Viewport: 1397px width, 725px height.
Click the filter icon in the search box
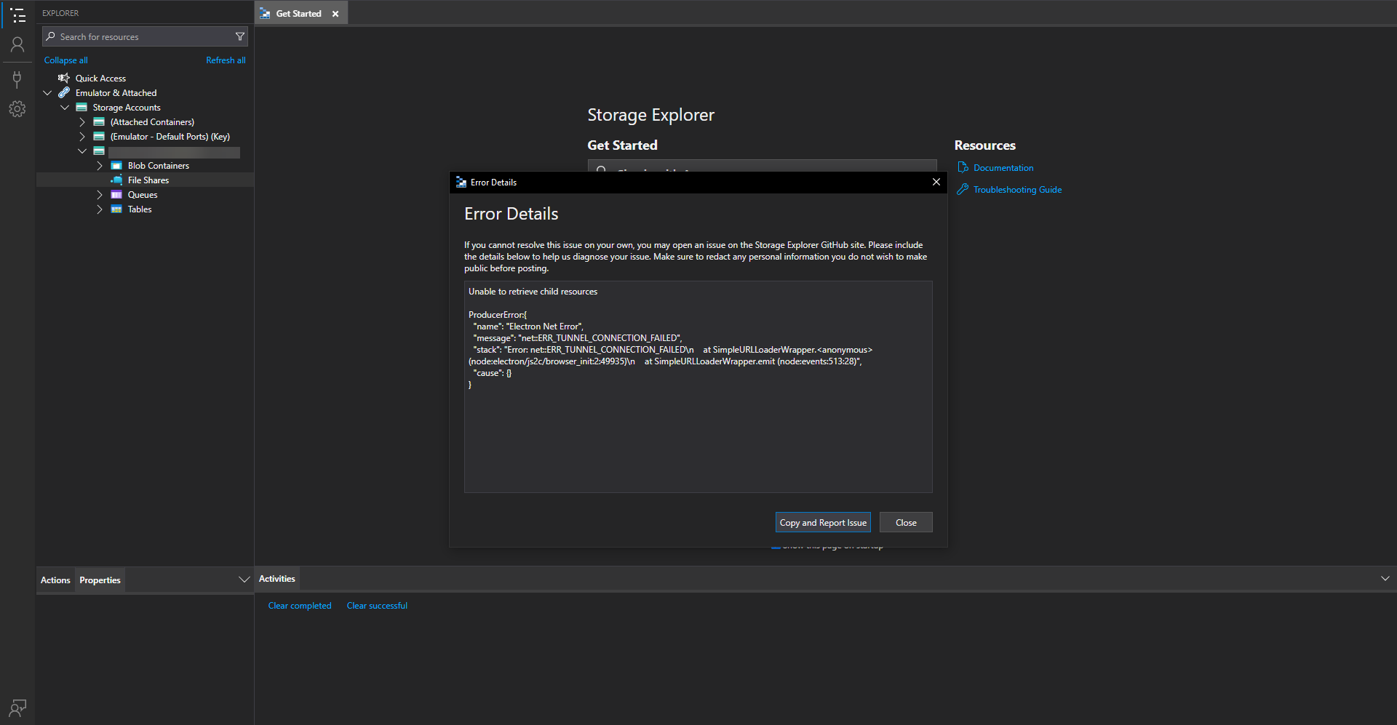coord(240,36)
